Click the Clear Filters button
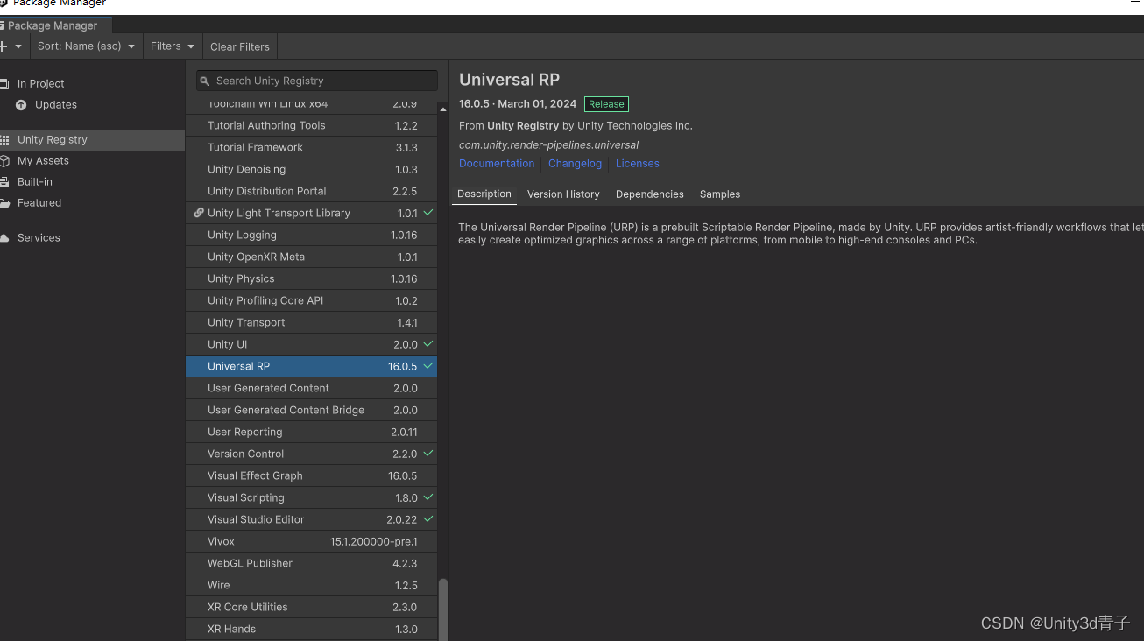The width and height of the screenshot is (1144, 641). (239, 46)
